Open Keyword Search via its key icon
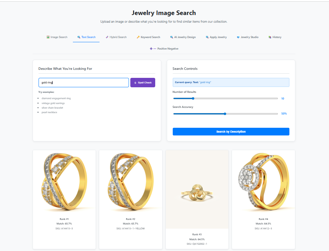The width and height of the screenshot is (329, 251). click(x=138, y=37)
